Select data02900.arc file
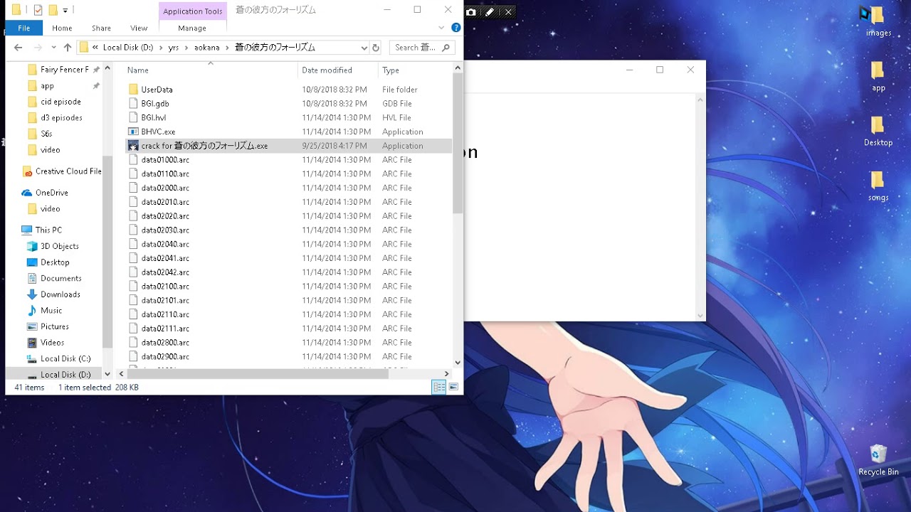 [x=165, y=357]
